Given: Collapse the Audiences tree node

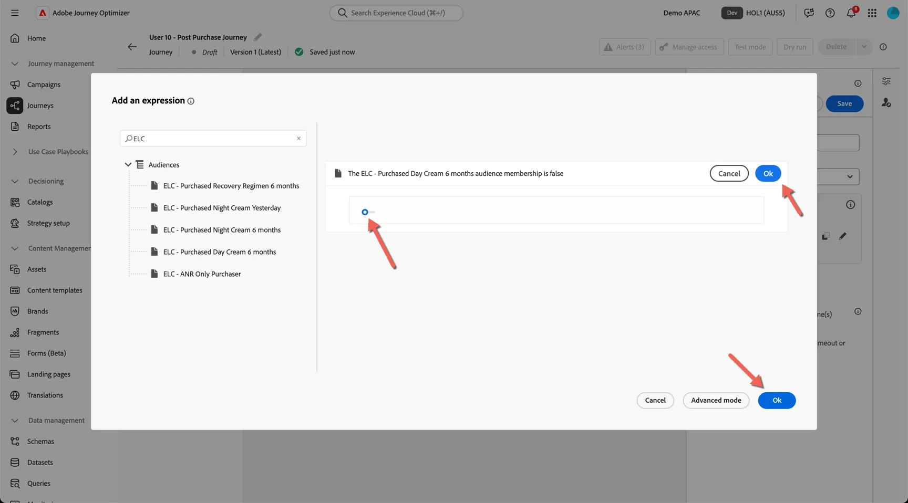Looking at the screenshot, I should click(x=128, y=165).
